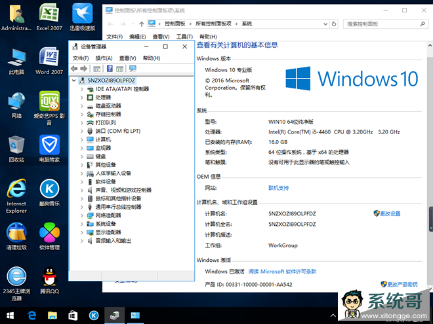Open the address bar history dropdown
This screenshot has width=433, height=324.
pyautogui.click(x=325, y=24)
